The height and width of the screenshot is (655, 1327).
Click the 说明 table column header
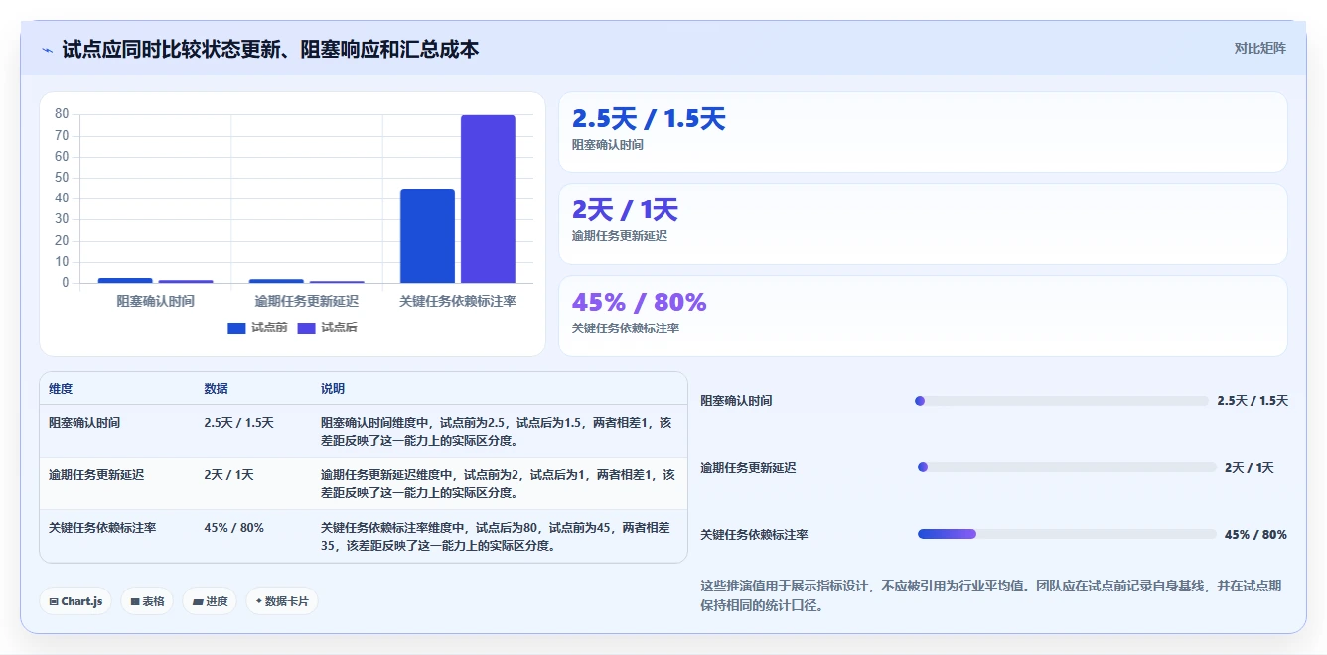click(x=333, y=389)
